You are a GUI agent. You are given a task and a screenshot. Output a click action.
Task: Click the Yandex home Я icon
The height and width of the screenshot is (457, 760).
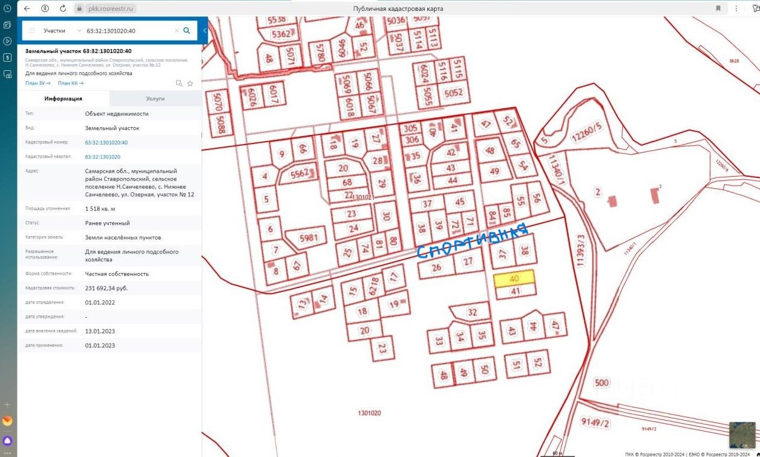coord(45,8)
